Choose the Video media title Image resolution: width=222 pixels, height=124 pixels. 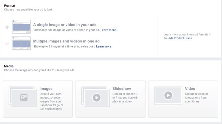(190, 89)
